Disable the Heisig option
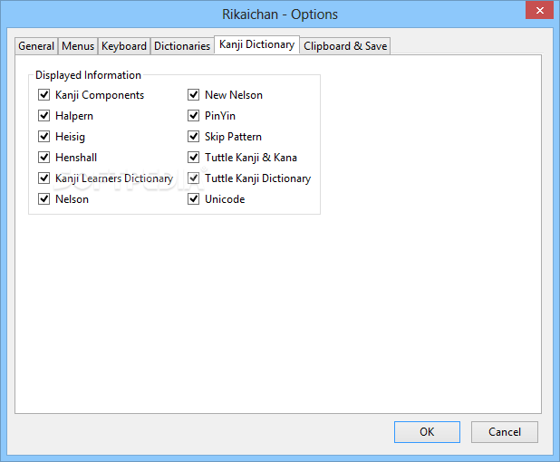This screenshot has width=560, height=462. point(43,137)
